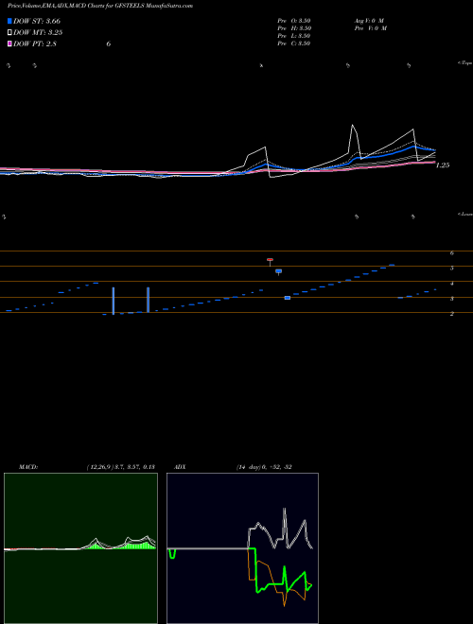This screenshot has height=624, width=473.
Task: Click the 'Pre O: 3.50' value
Action: 294,21
